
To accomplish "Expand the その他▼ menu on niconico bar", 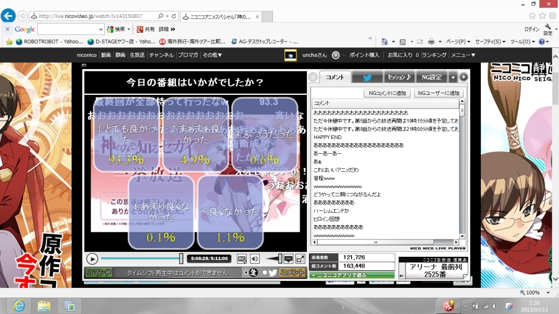I will (212, 55).
